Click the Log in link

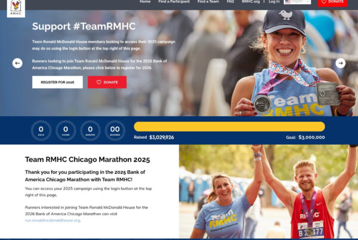tap(274, 2)
